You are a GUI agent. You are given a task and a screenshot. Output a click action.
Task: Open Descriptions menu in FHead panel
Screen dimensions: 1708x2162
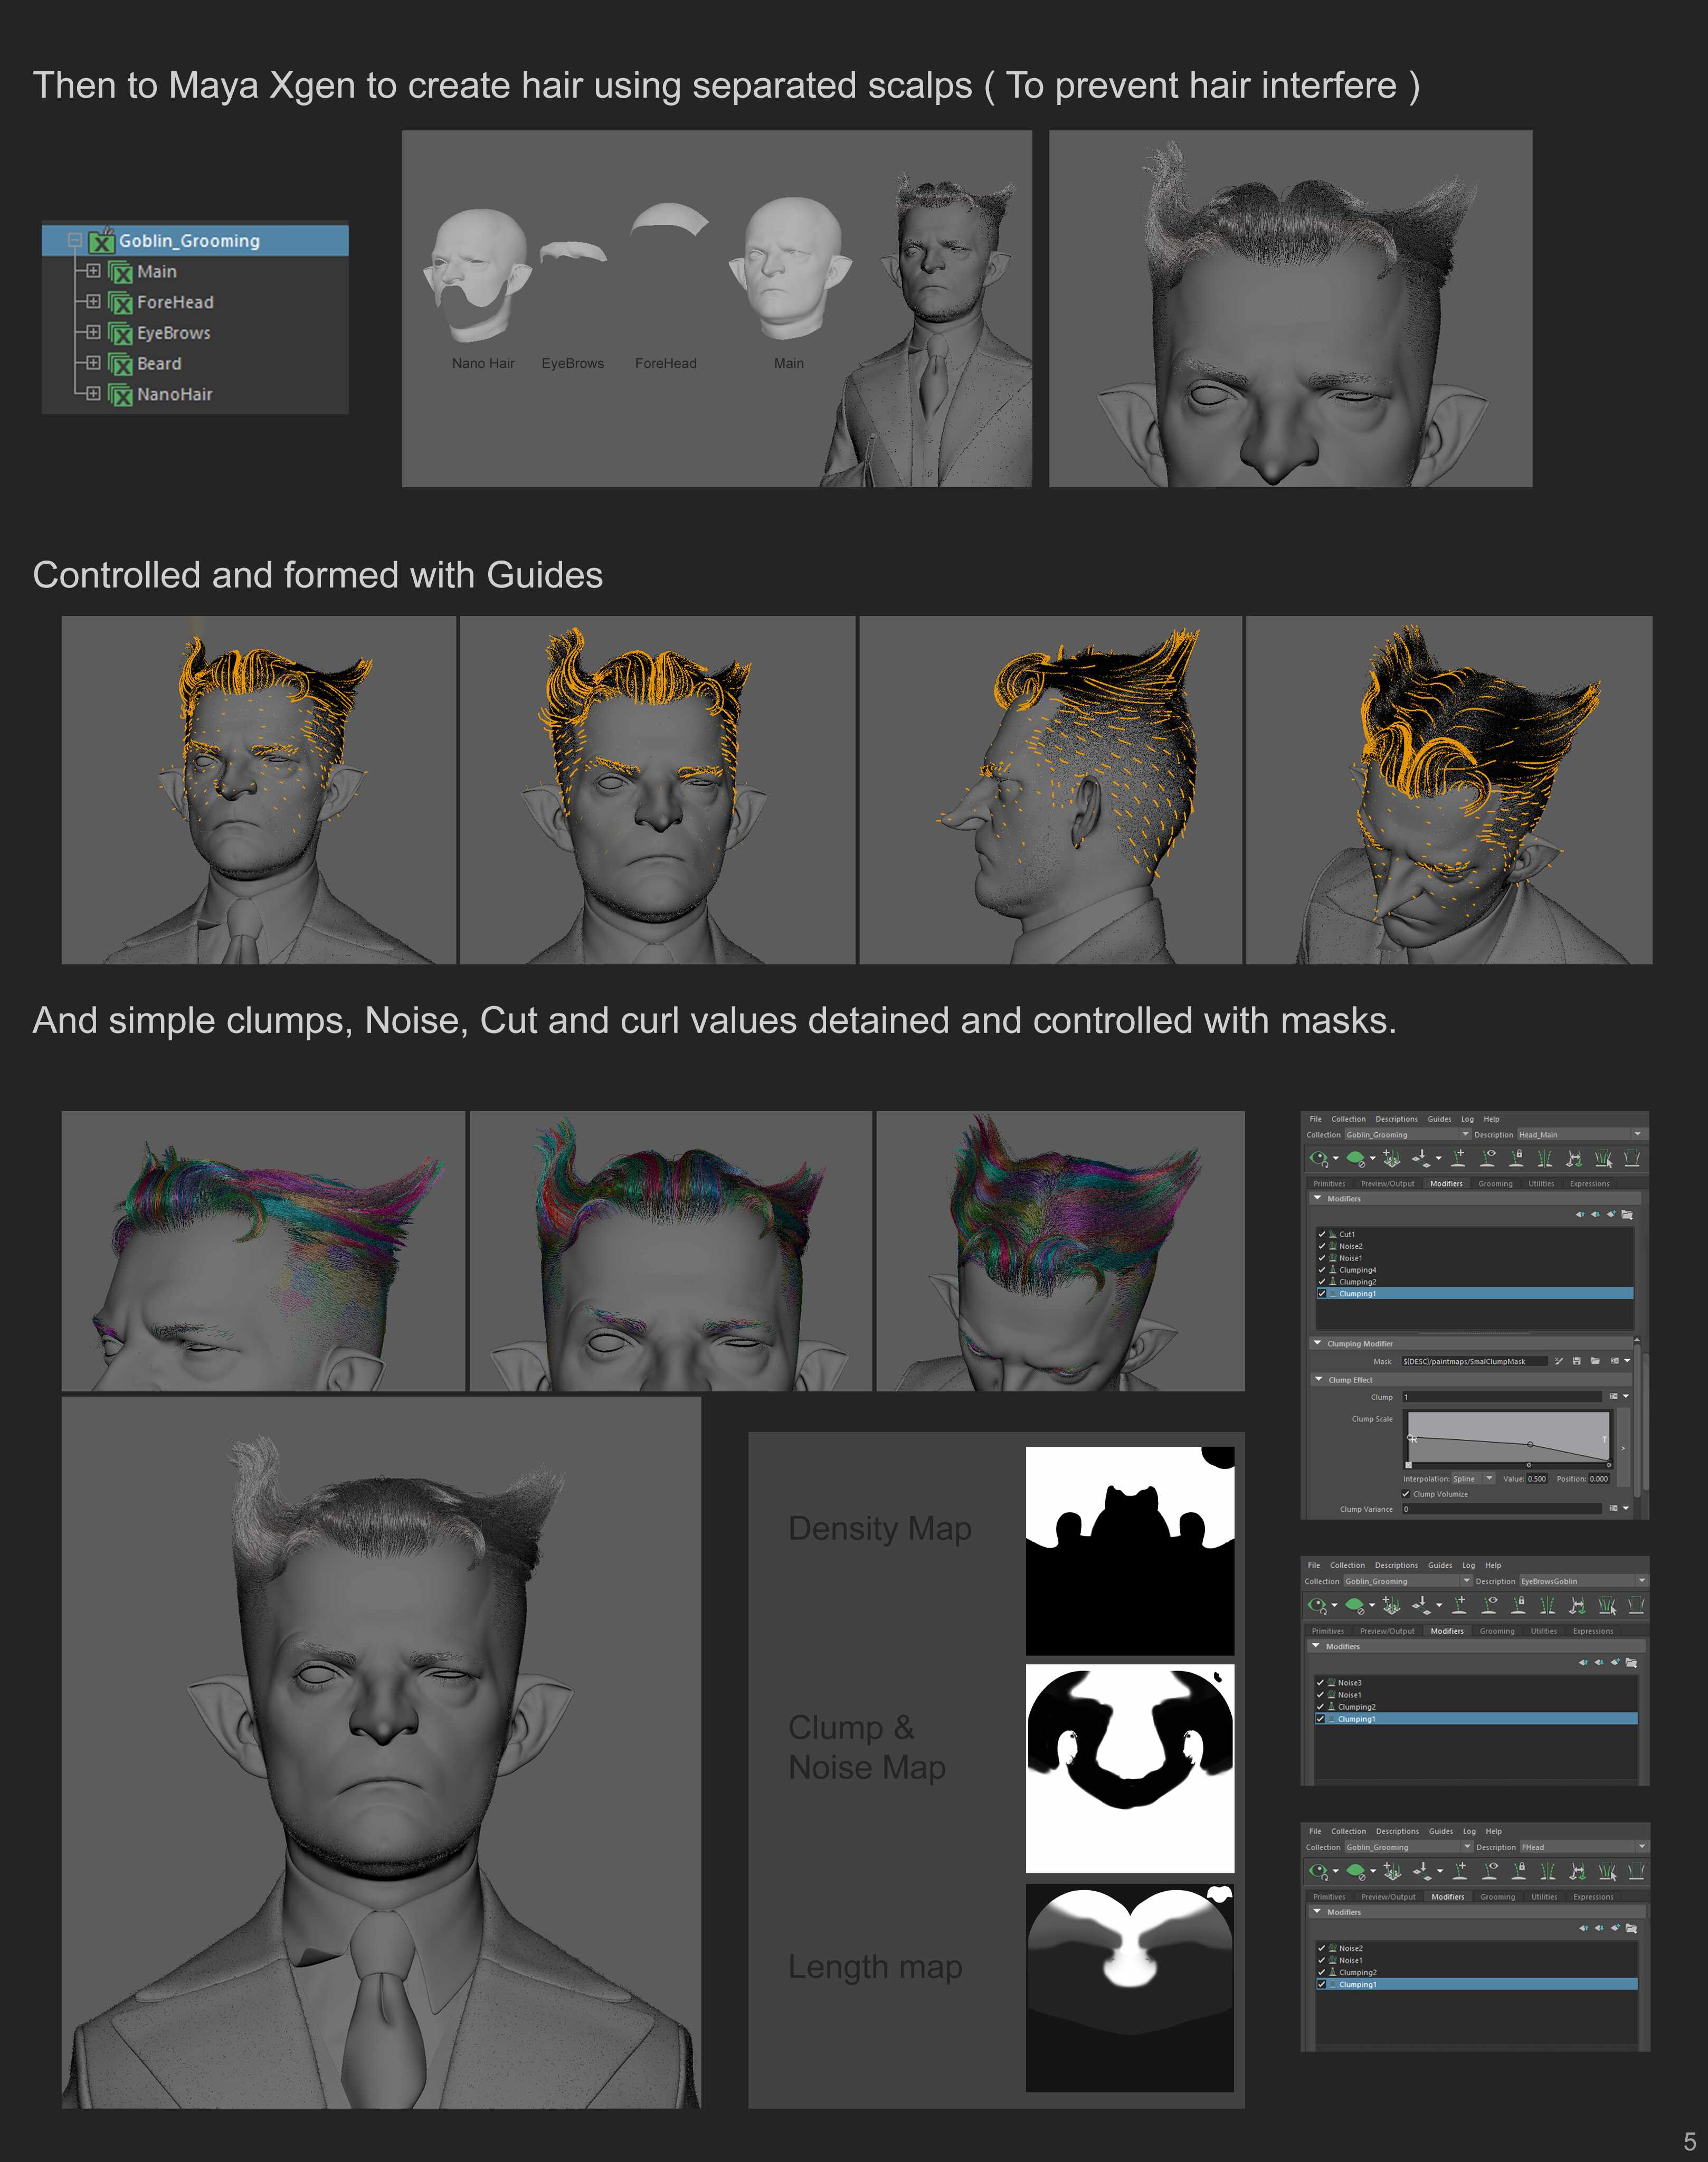tap(1397, 1831)
